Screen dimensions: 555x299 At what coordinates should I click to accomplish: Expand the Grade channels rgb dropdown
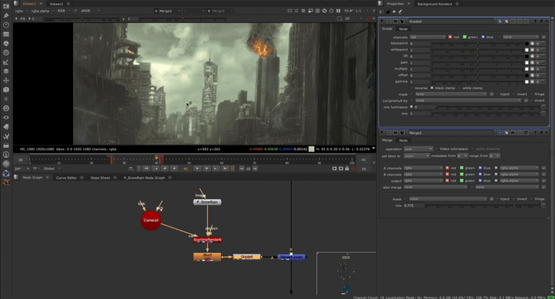coord(428,37)
